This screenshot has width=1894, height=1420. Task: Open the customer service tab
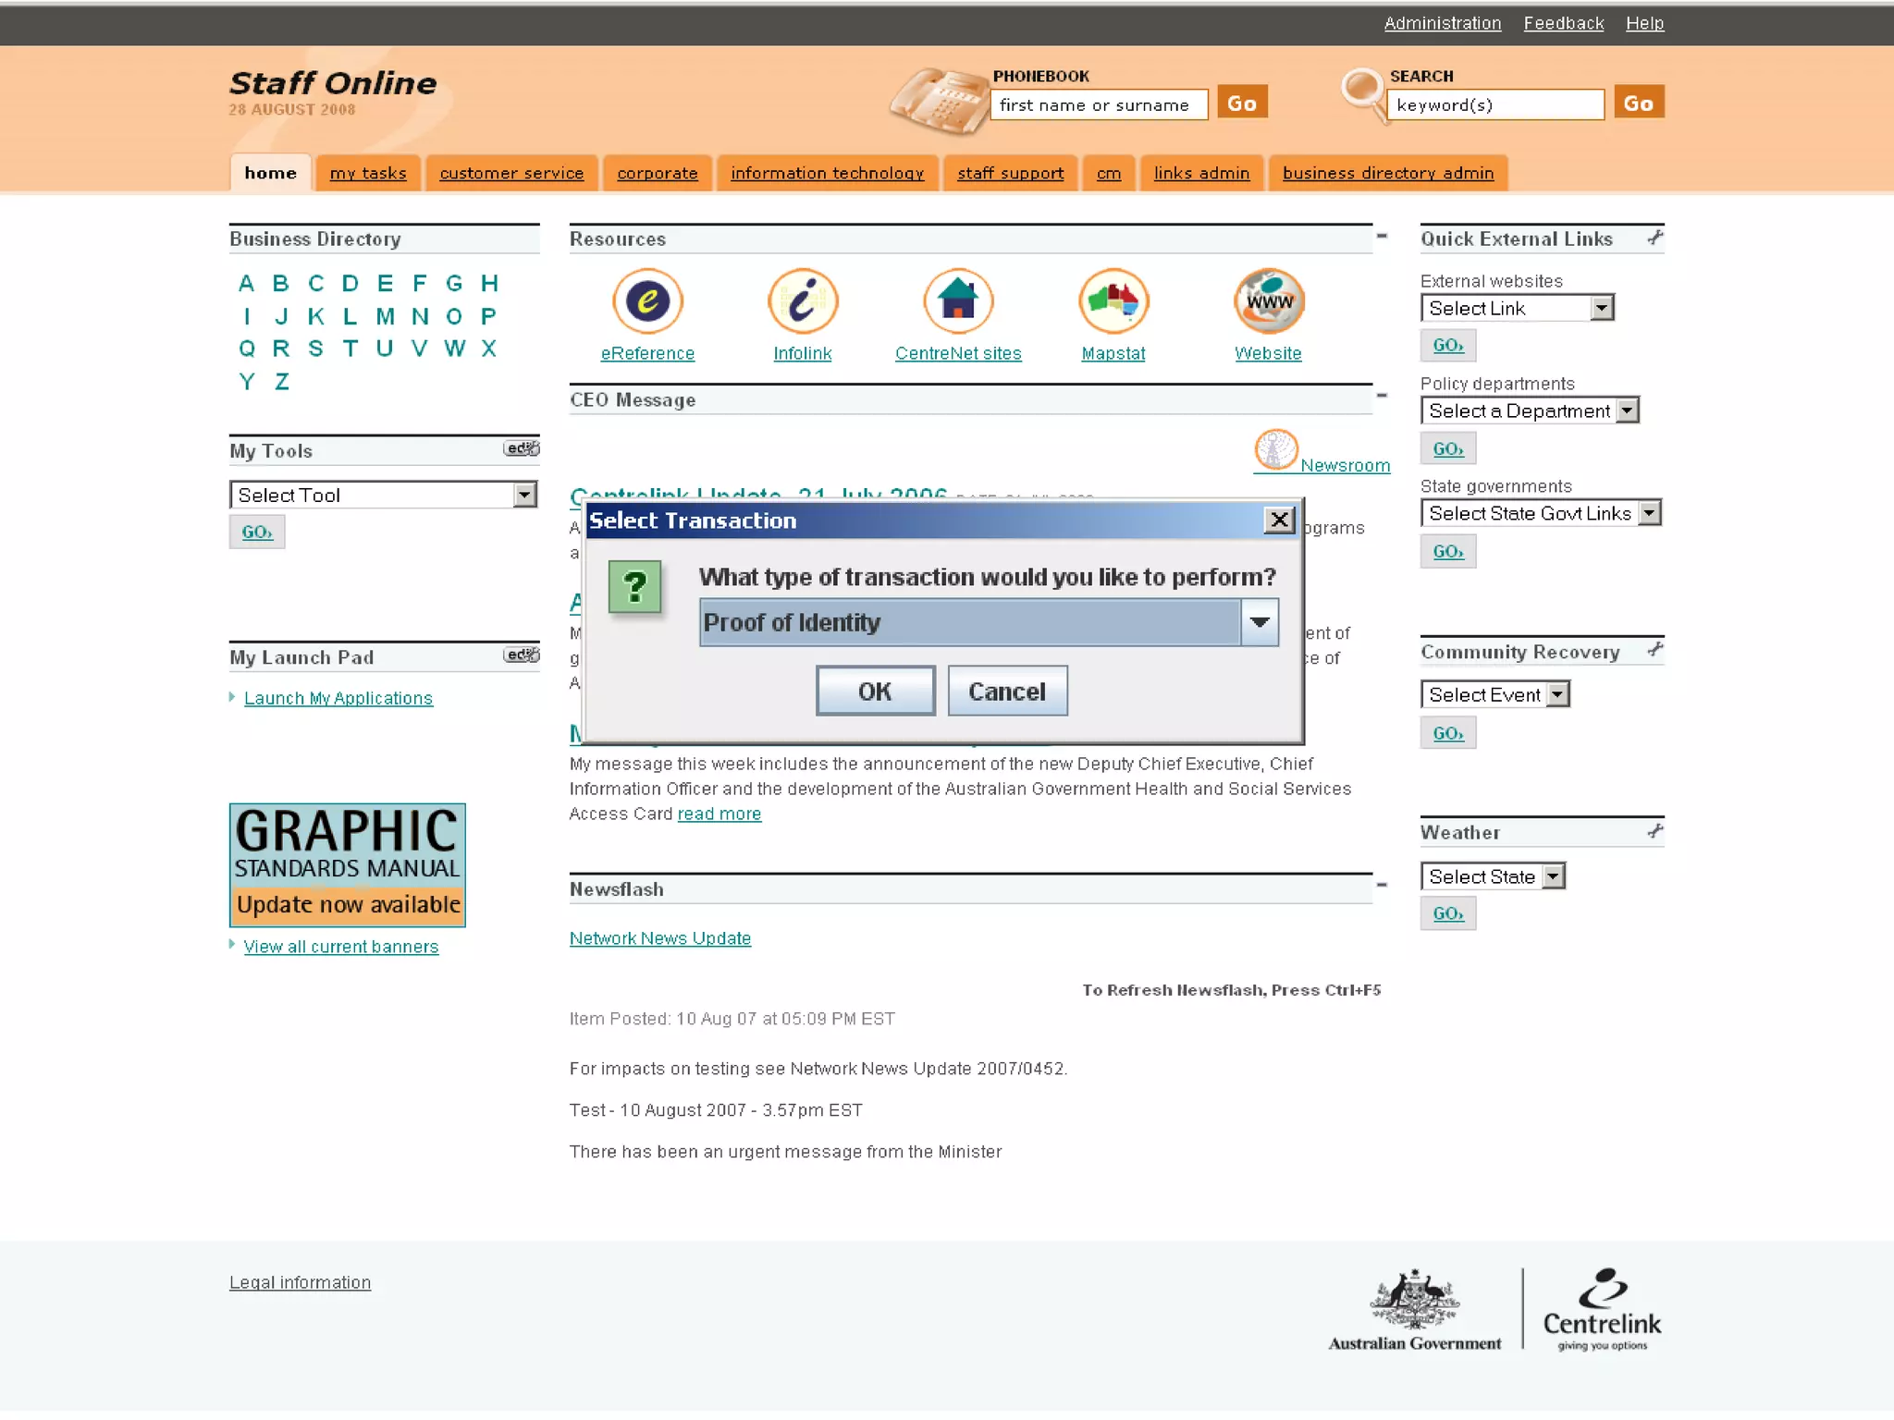pos(511,173)
